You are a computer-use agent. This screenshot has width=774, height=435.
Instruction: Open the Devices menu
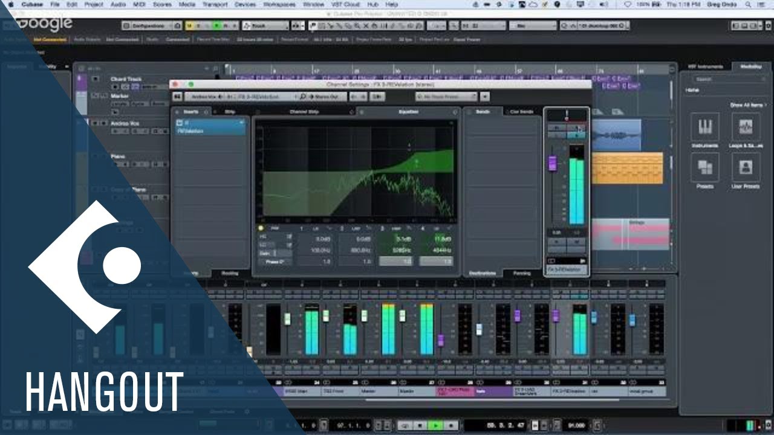pyautogui.click(x=244, y=4)
